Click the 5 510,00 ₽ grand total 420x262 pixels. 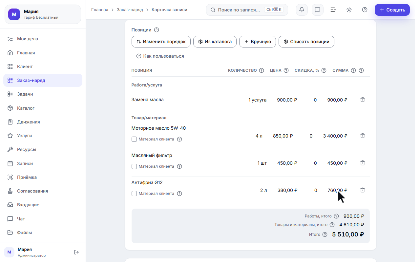[348, 234]
